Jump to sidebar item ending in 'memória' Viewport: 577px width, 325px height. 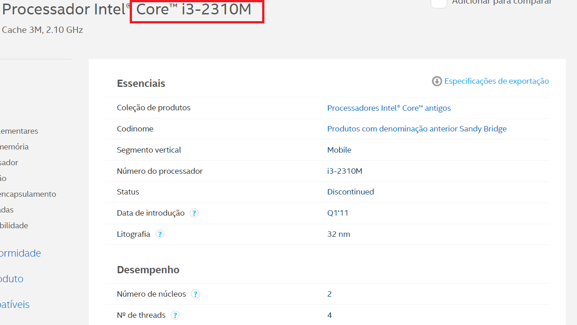(14, 147)
